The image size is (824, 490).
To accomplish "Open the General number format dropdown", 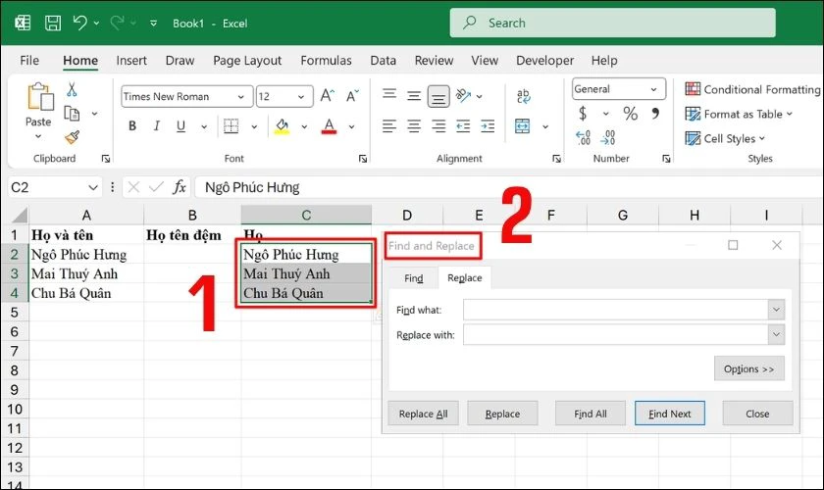I will pyautogui.click(x=653, y=89).
